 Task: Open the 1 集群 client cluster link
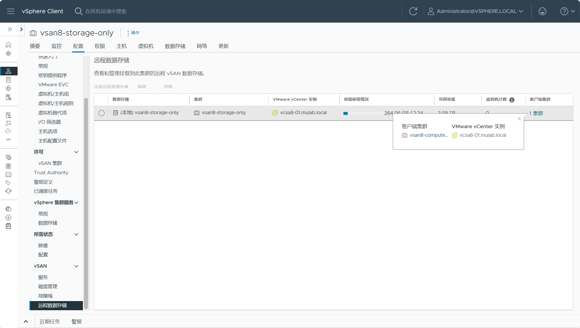[x=536, y=113]
